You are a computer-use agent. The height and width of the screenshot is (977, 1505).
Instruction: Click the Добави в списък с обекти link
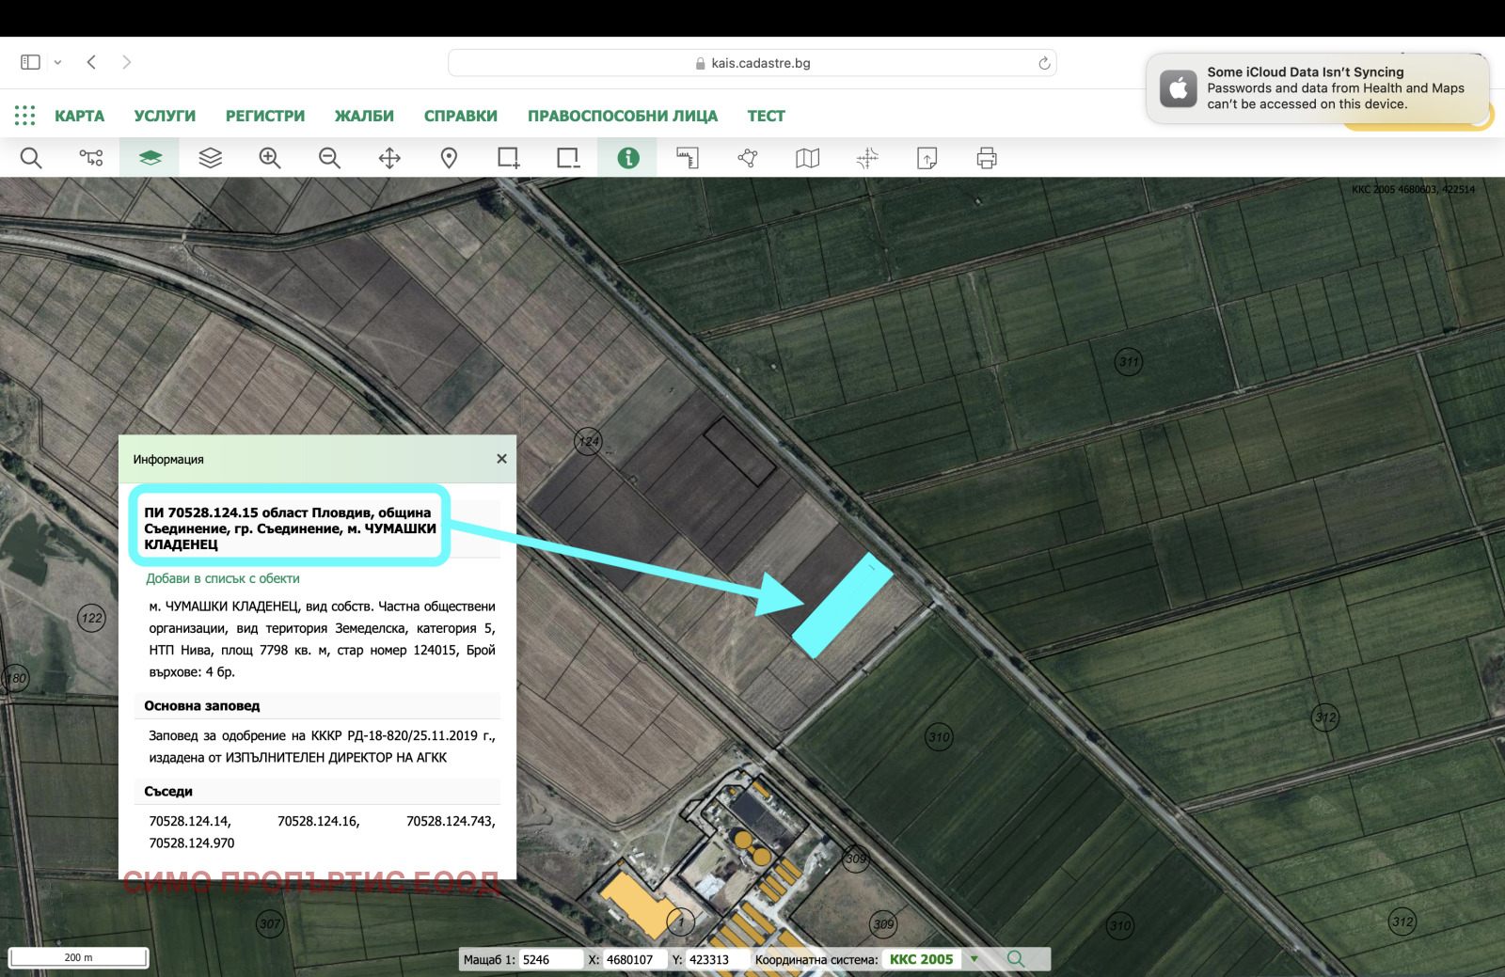point(222,578)
